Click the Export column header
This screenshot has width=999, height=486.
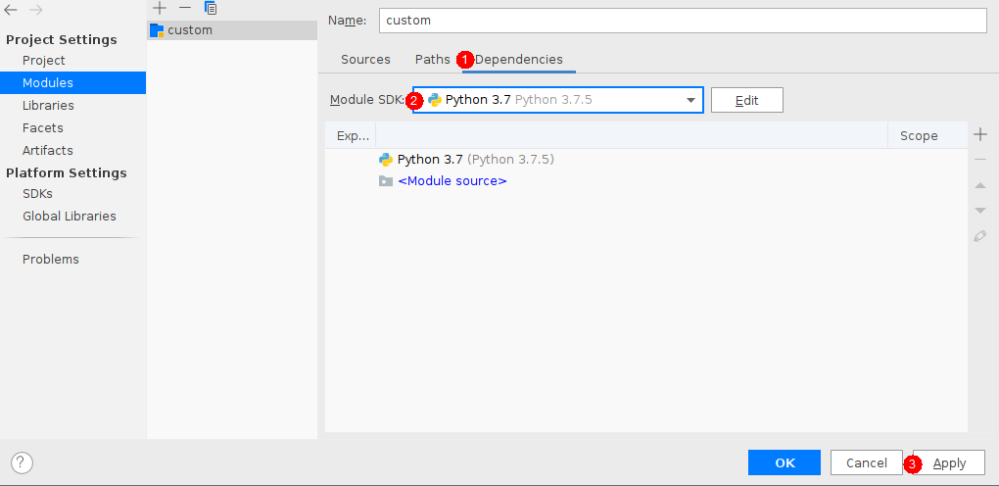351,136
